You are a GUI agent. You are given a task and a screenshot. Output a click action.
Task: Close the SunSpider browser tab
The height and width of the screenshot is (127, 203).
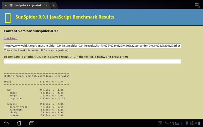pos(46,5)
